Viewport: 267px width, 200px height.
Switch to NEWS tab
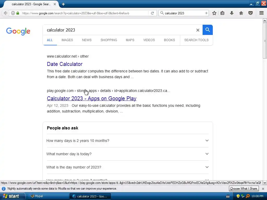(x=87, y=40)
